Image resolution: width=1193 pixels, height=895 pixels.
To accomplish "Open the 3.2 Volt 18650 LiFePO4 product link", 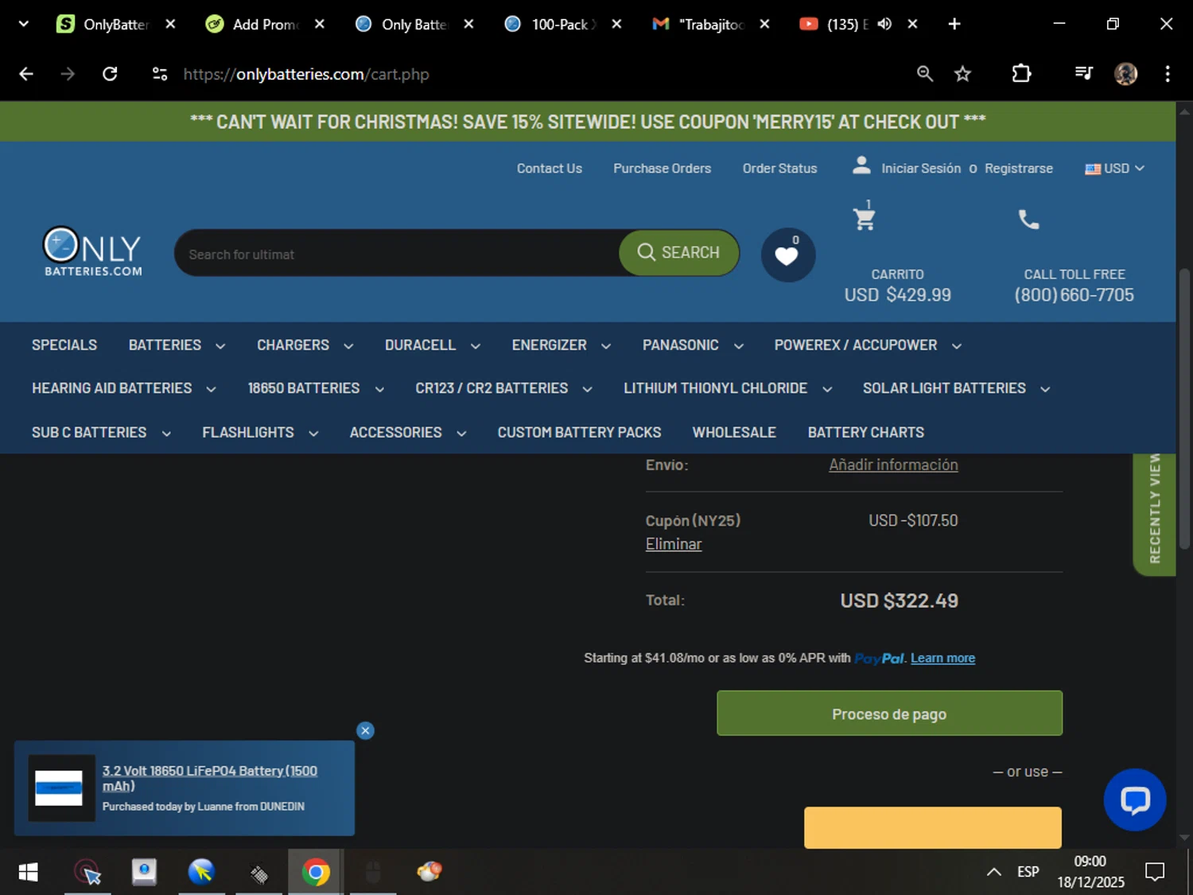I will (x=210, y=778).
